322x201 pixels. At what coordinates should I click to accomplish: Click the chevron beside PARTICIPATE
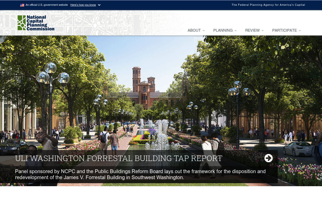coord(300,30)
